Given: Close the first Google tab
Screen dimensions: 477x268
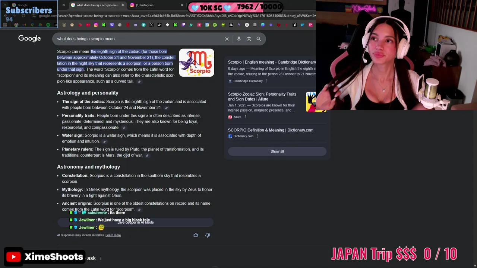Looking at the screenshot, I should (63, 5).
